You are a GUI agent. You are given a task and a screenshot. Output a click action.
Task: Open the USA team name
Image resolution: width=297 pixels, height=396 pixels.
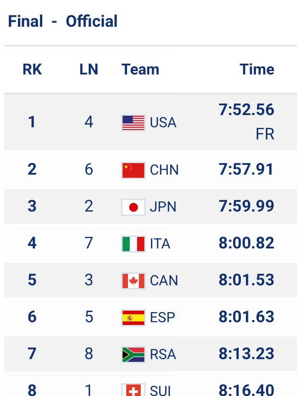[x=163, y=123]
